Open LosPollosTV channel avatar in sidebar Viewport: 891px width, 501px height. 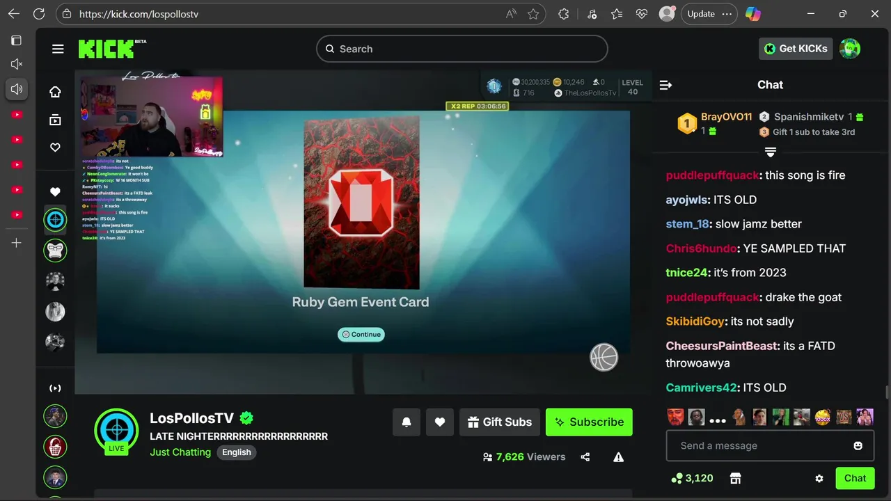[x=55, y=220]
